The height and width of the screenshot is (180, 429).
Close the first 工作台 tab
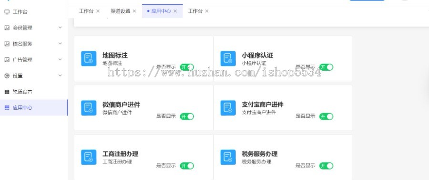pos(98,11)
